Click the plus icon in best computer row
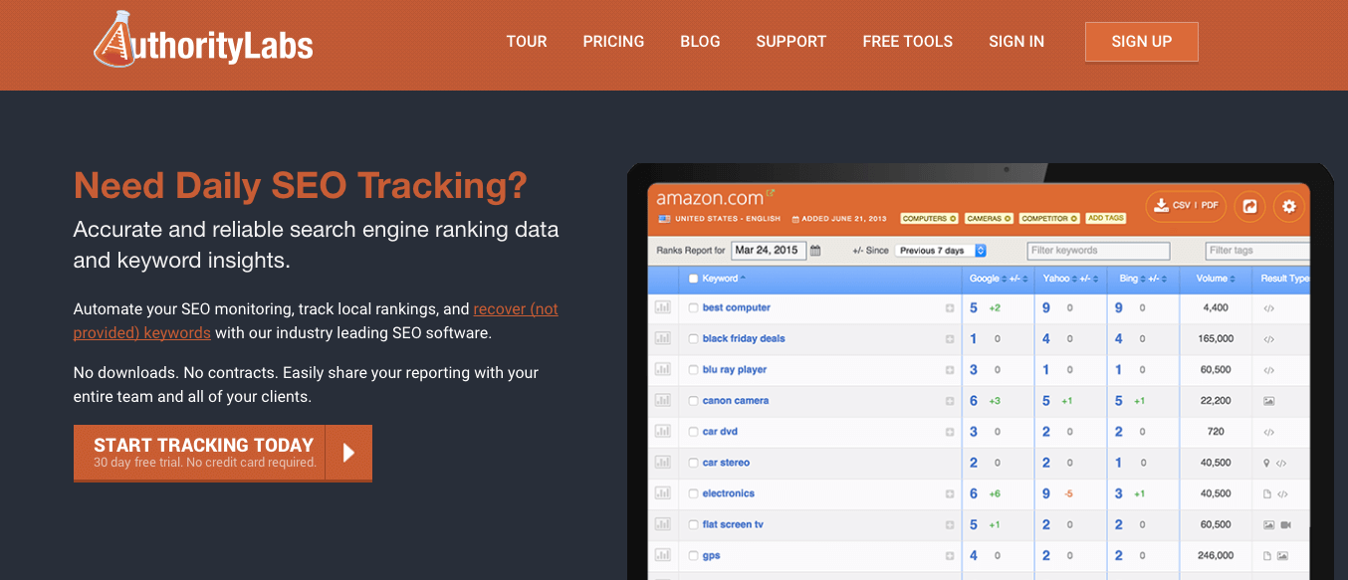The width and height of the screenshot is (1348, 580). coord(950,308)
